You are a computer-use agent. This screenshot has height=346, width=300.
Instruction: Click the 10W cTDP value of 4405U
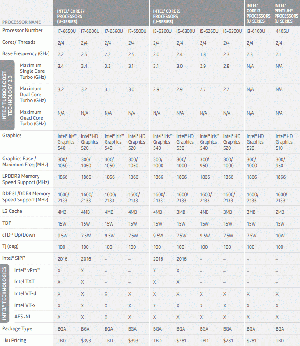[x=280, y=236]
